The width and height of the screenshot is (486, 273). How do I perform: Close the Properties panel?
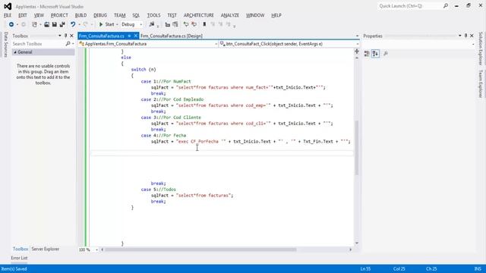pyautogui.click(x=472, y=36)
